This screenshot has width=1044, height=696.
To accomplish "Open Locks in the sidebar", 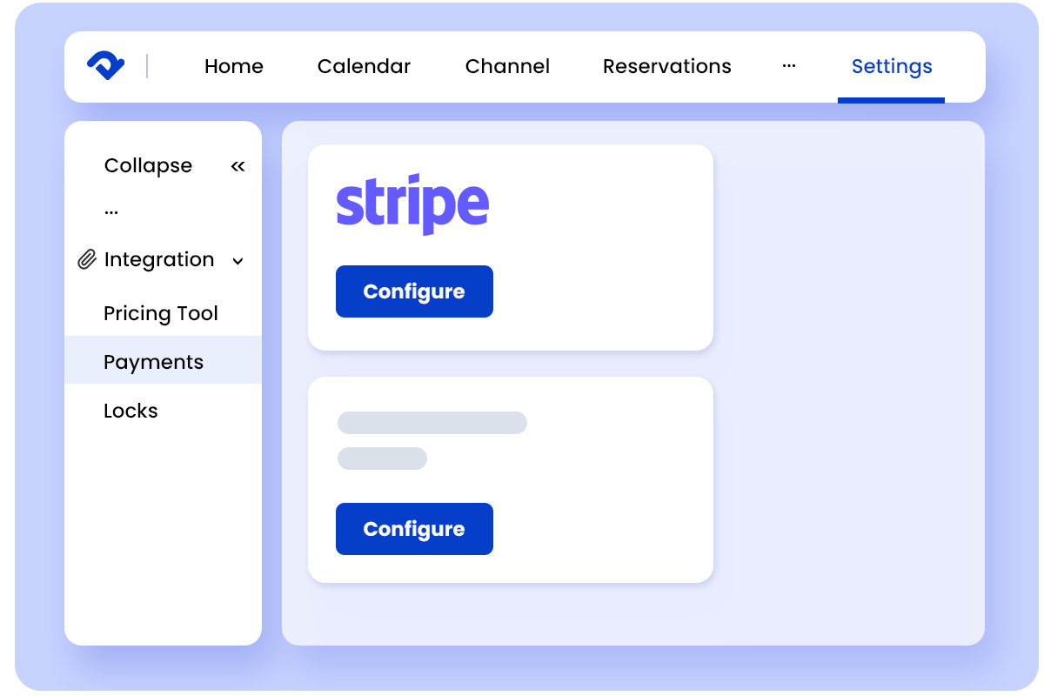I will (x=130, y=411).
